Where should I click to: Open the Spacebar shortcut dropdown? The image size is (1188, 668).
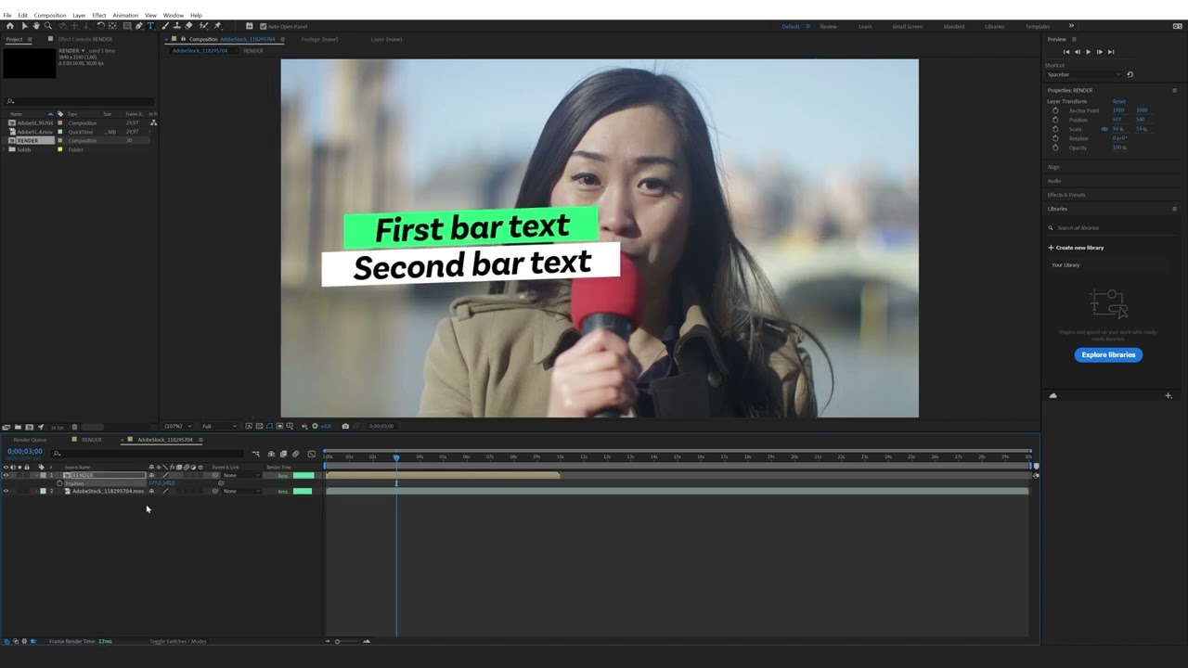point(1083,74)
